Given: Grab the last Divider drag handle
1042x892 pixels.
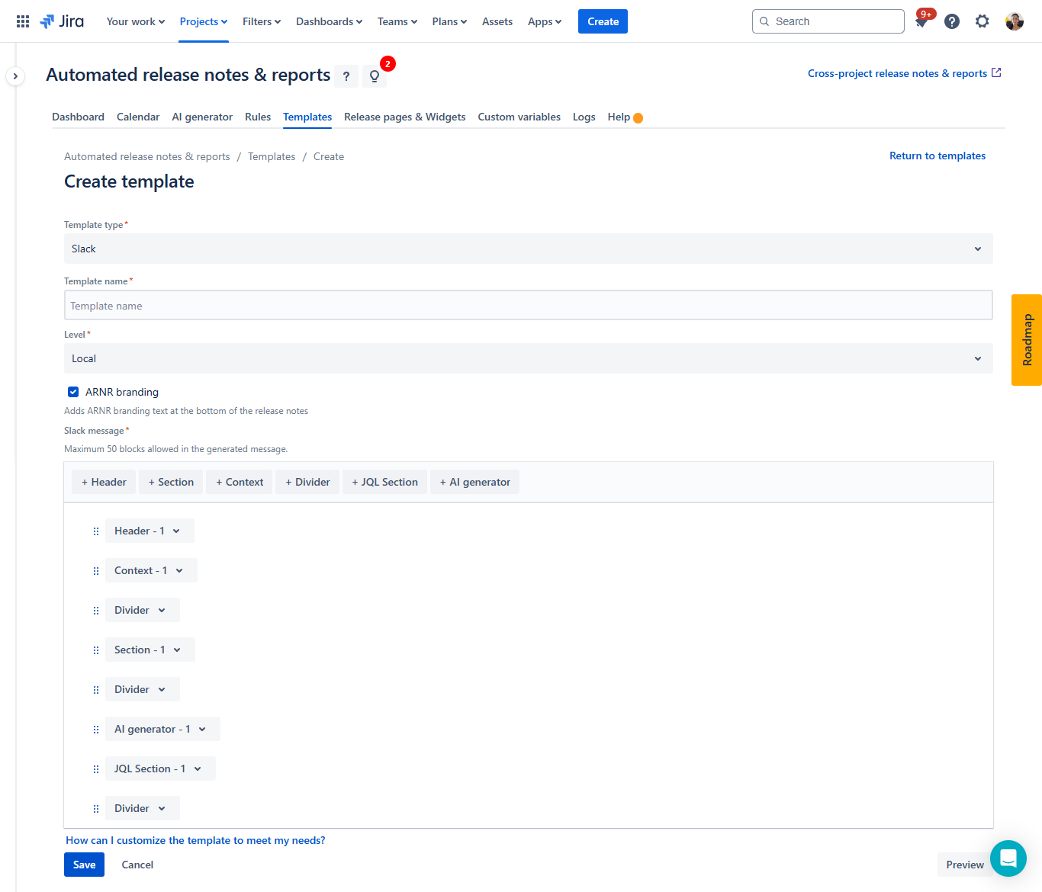Looking at the screenshot, I should click(x=96, y=809).
